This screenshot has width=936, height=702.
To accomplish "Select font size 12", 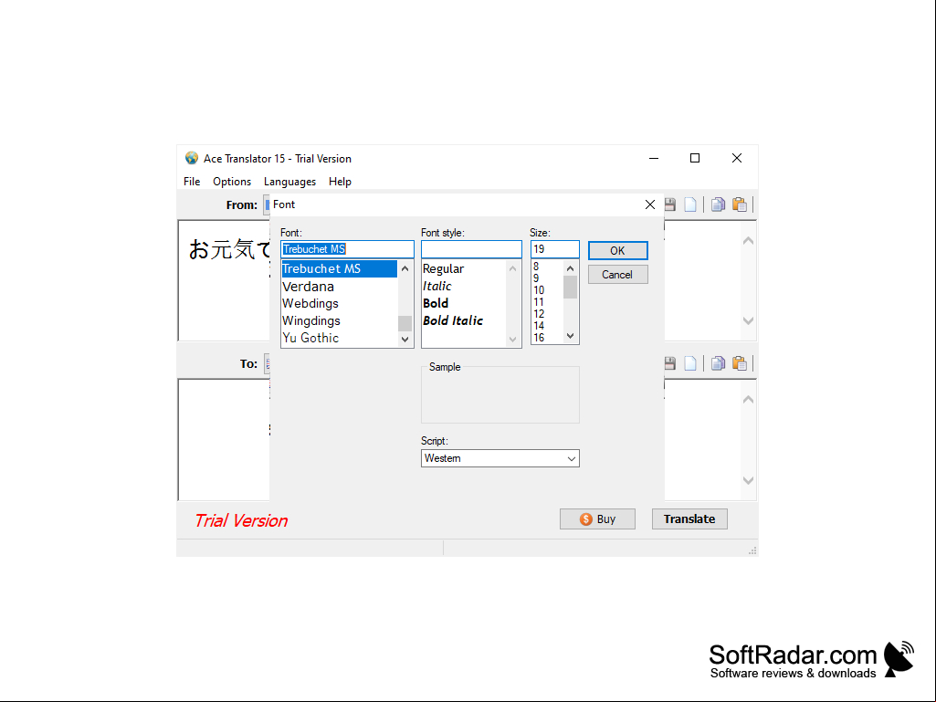I will pyautogui.click(x=539, y=314).
